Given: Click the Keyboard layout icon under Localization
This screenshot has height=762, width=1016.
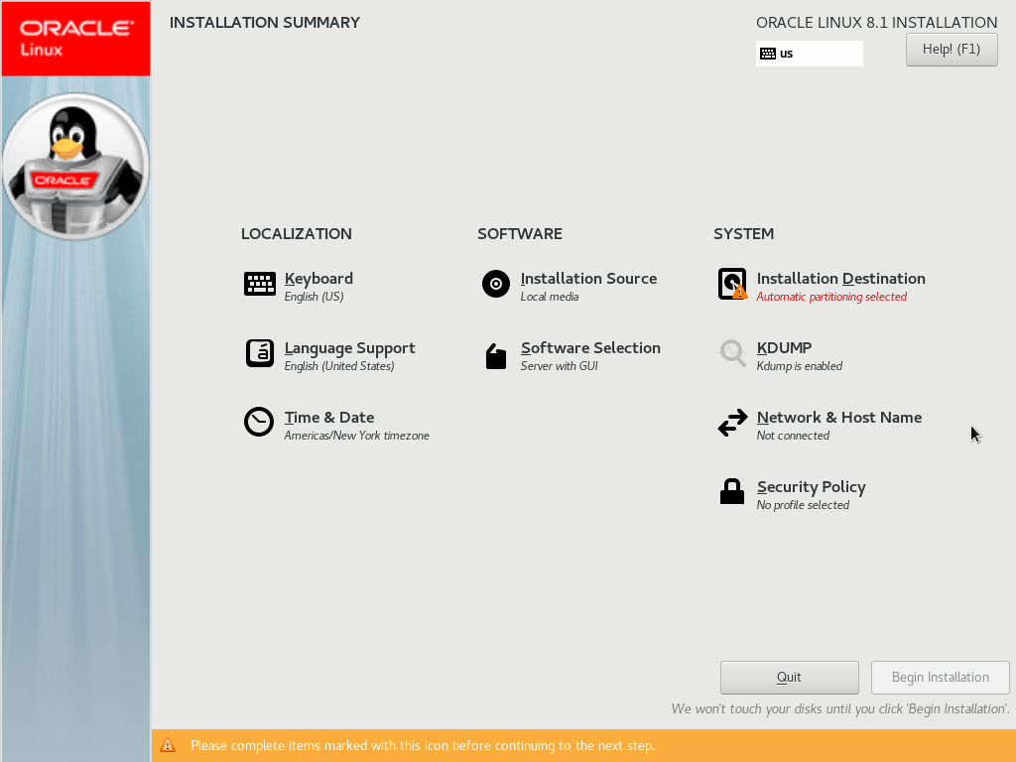Looking at the screenshot, I should [259, 284].
